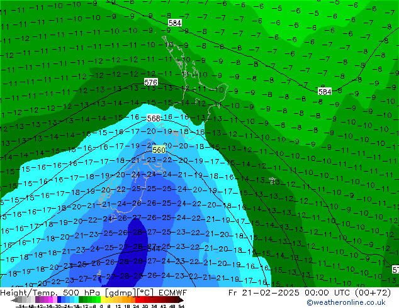The width and height of the screenshot is (399, 308).
Task: Click the 568 height contour label
Action: (x=154, y=118)
